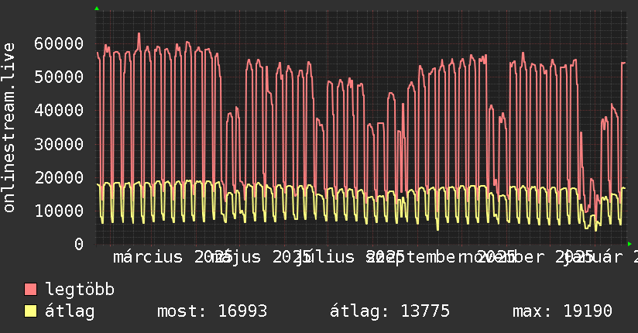The width and height of the screenshot is (638, 333).
Task: Click the 20000 y-axis label
Action: [59, 177]
